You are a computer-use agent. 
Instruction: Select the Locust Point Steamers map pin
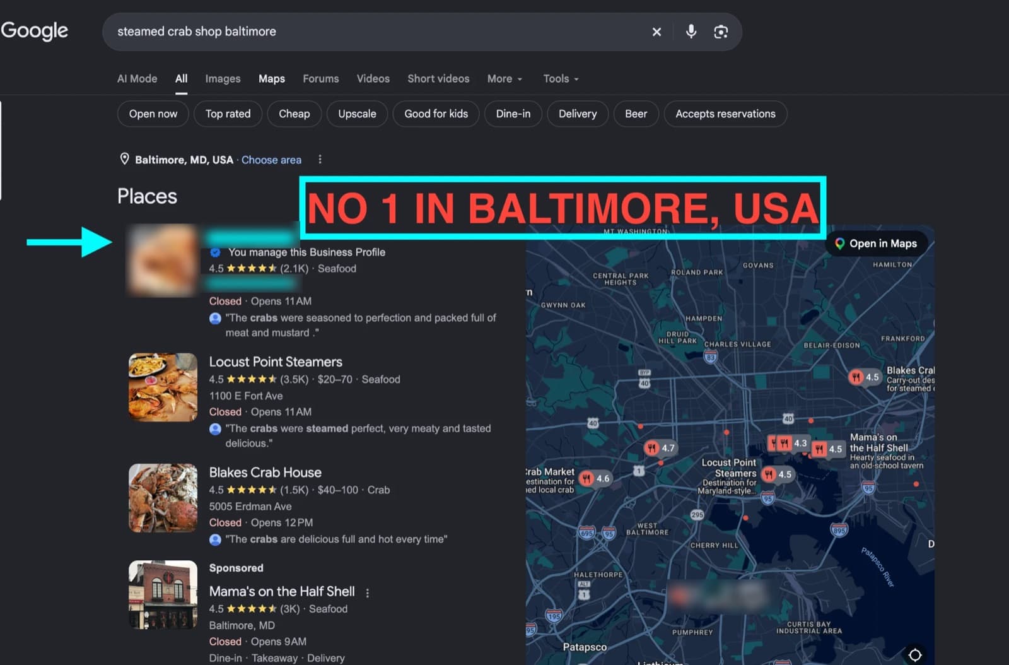click(776, 474)
